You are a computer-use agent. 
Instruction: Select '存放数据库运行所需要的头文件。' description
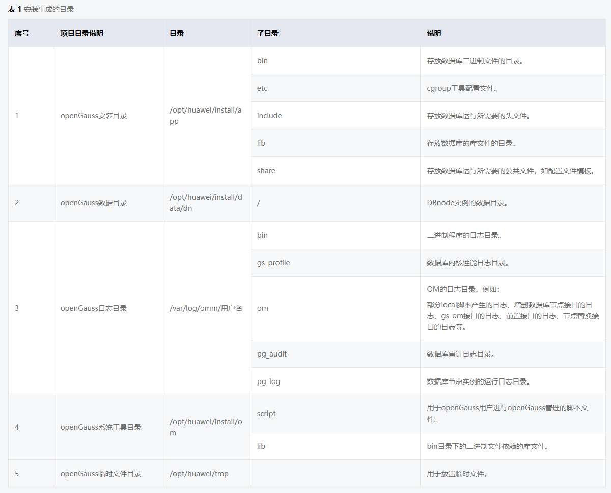click(x=479, y=116)
